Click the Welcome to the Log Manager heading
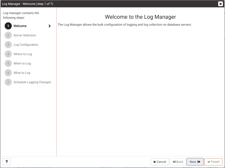 point(140,17)
